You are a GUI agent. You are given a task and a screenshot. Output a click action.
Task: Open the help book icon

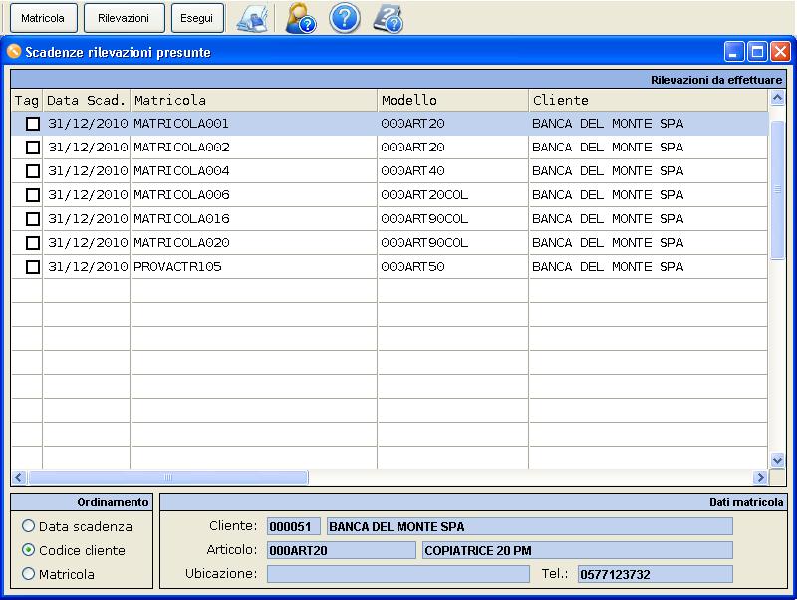(x=389, y=19)
